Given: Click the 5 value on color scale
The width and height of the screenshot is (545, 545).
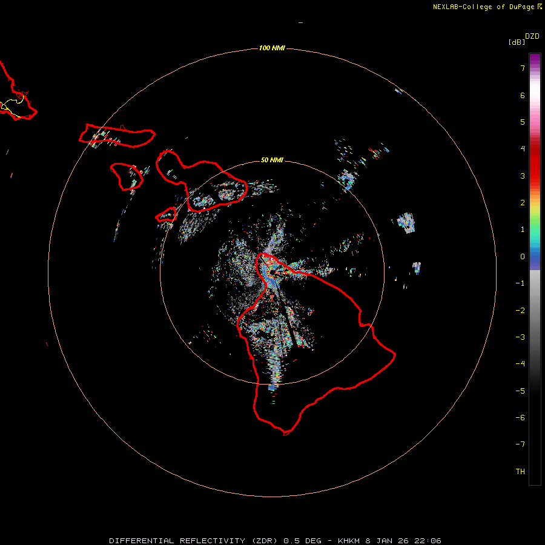Looking at the screenshot, I should point(523,122).
